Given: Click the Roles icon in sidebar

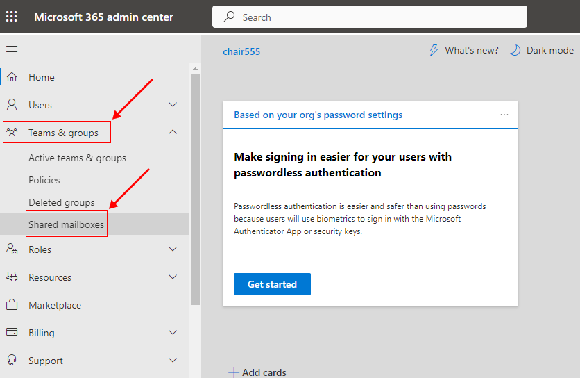Looking at the screenshot, I should point(12,249).
